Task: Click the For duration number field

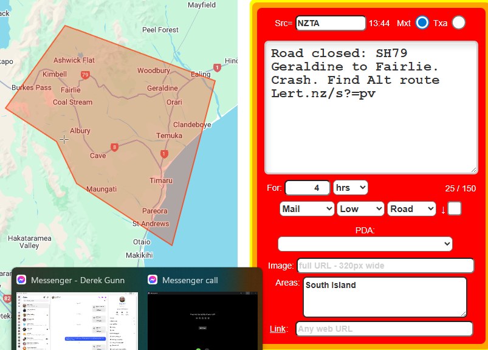Action: click(307, 188)
